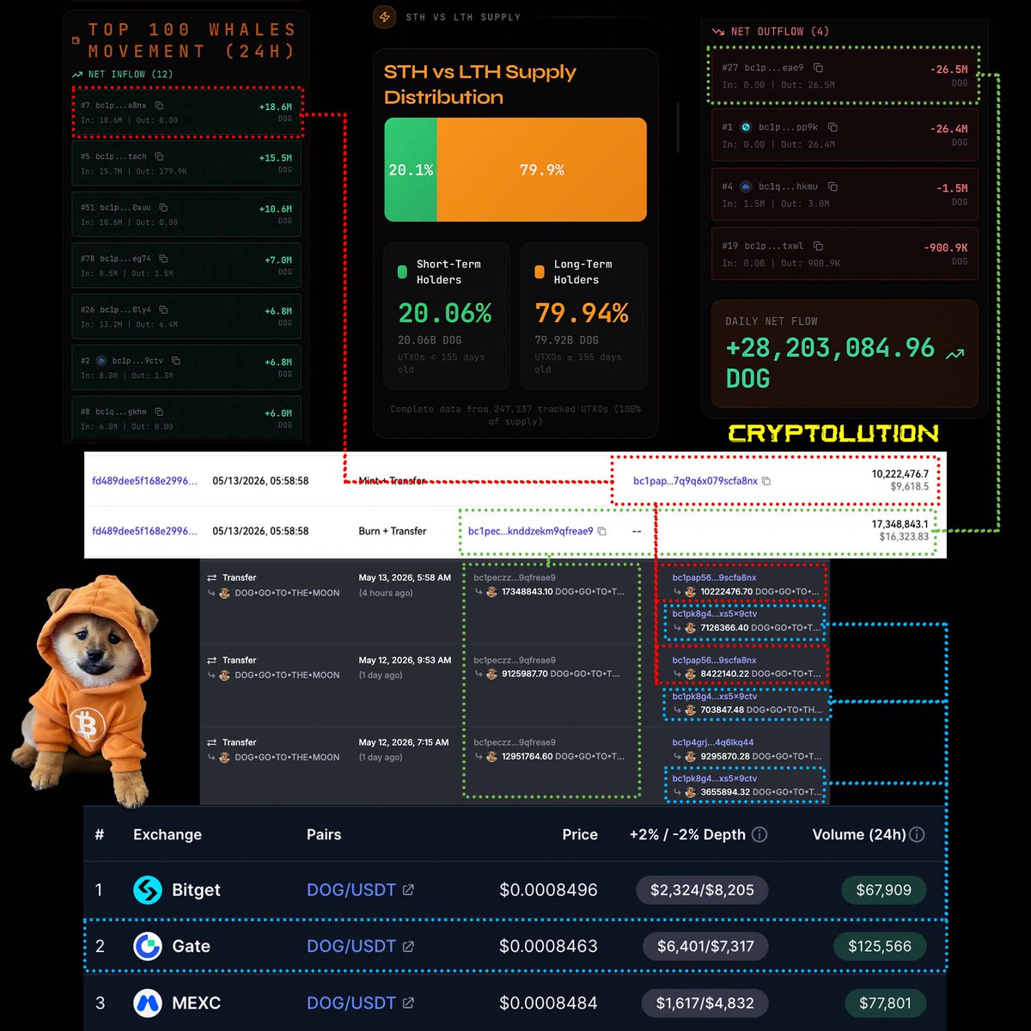Select the $2,324/$8,205 depth badge
The height and width of the screenshot is (1031, 1031).
pos(702,890)
